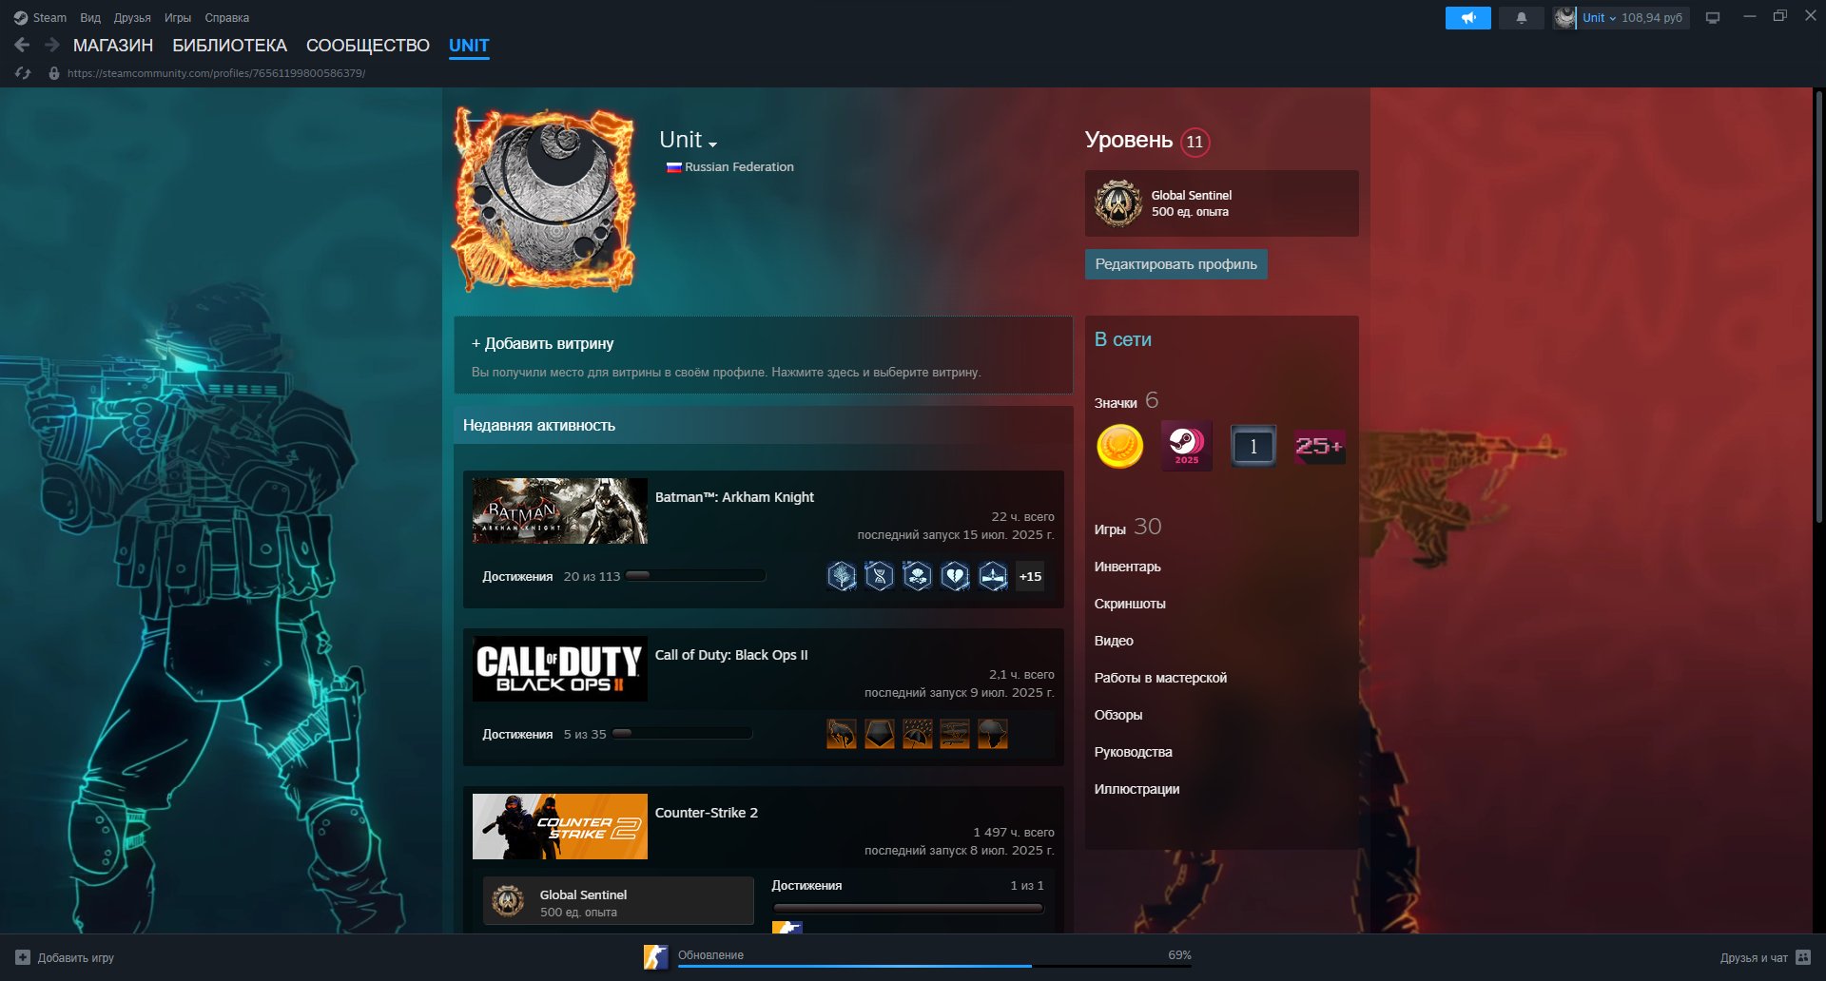Open Counter-Strike 2 title link

(707, 813)
